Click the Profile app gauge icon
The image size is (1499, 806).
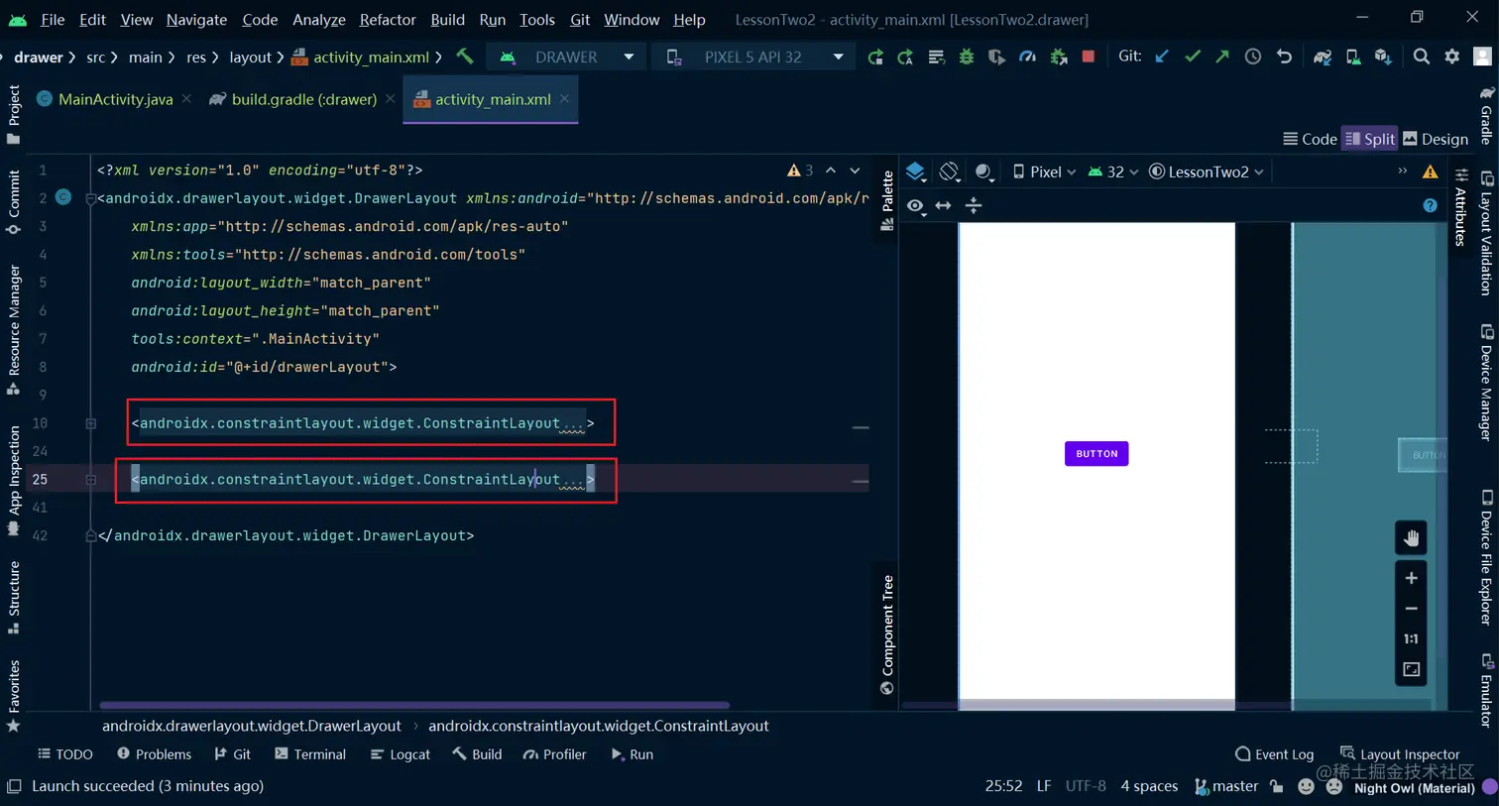click(x=1028, y=58)
